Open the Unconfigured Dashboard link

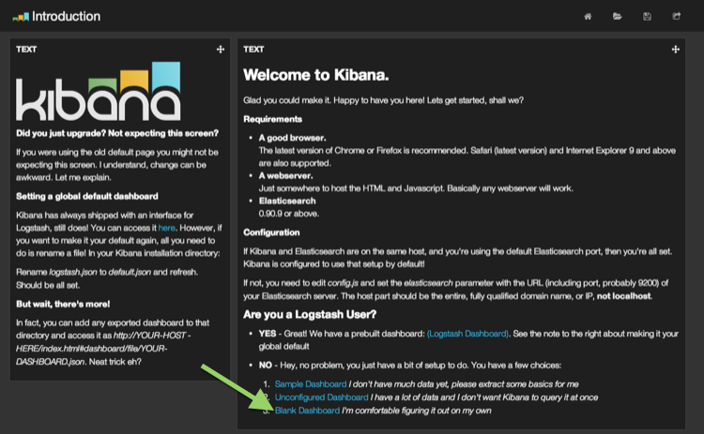tap(322, 397)
